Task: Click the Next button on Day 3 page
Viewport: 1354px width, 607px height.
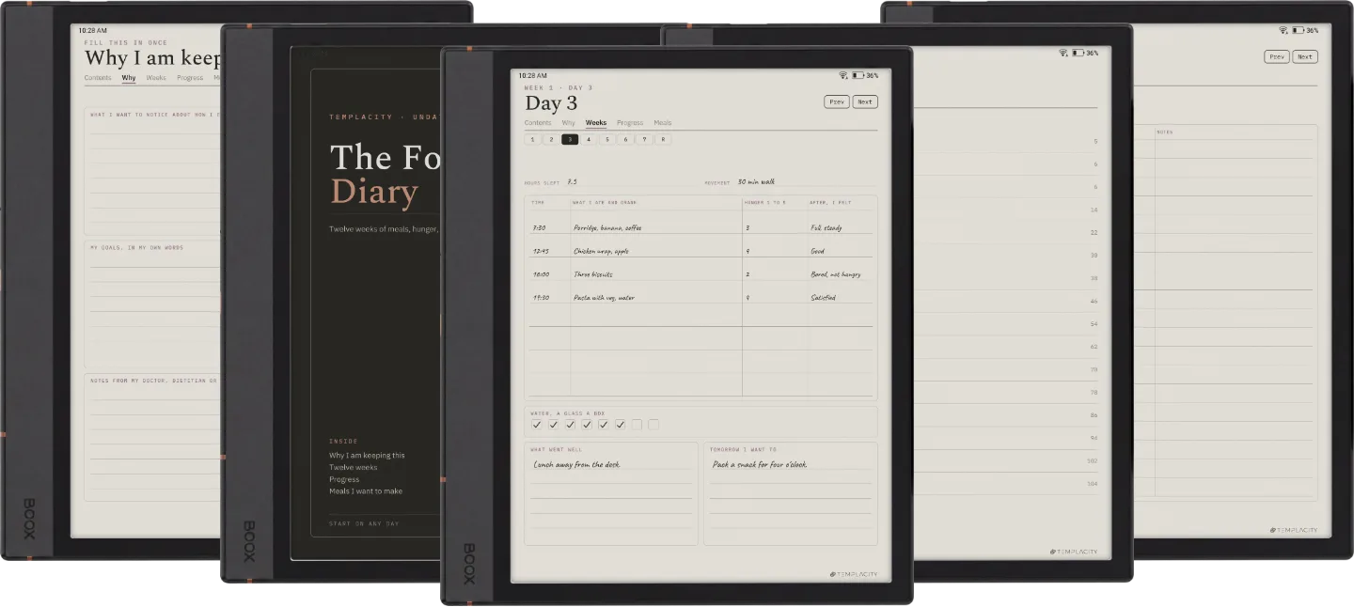Action: pyautogui.click(x=865, y=101)
